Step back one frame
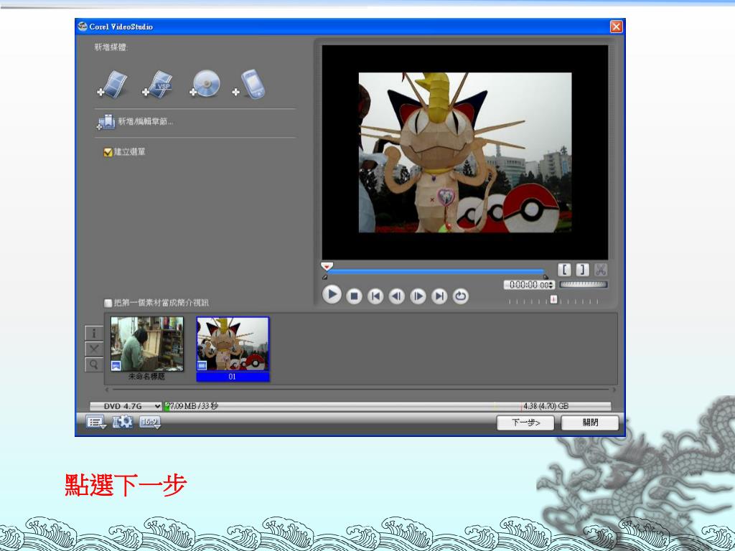Viewport: 735px width, 551px height. tap(396, 296)
